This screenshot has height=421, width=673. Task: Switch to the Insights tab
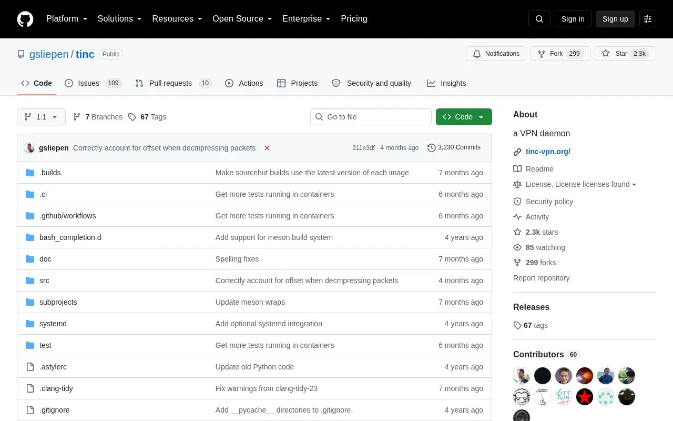[446, 83]
